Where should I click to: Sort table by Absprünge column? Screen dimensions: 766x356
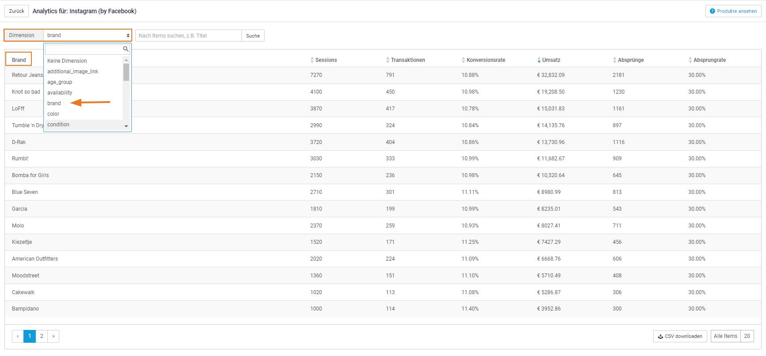(628, 60)
